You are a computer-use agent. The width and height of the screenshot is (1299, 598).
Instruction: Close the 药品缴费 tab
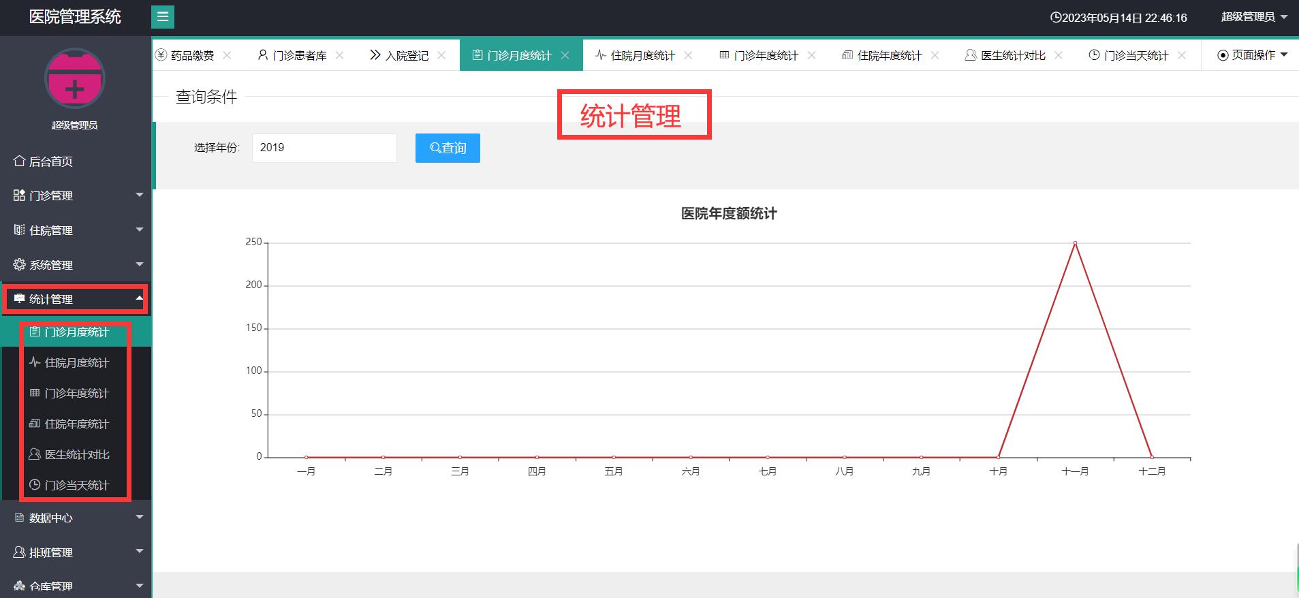coord(228,55)
